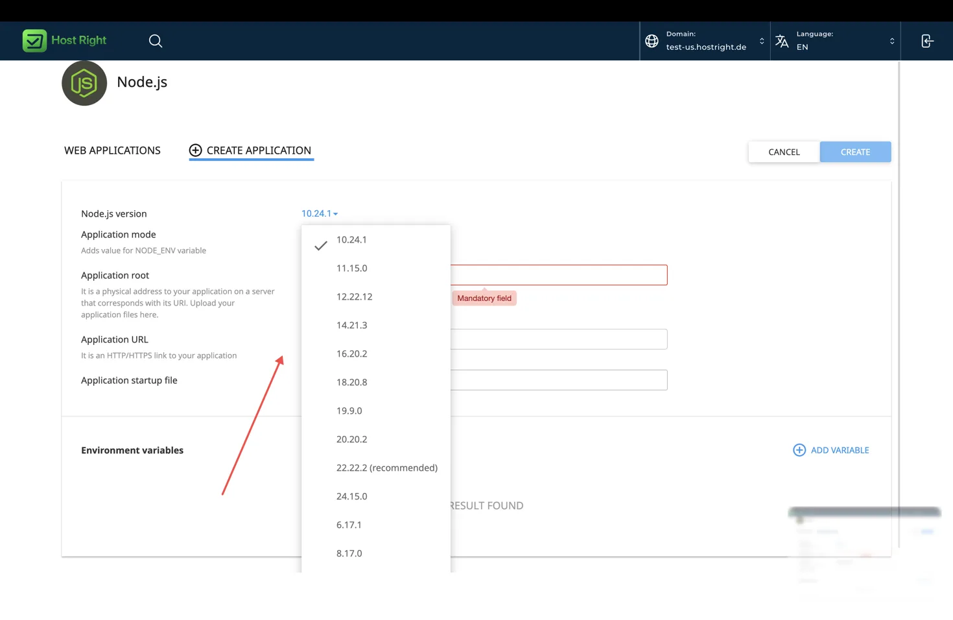Click the Cancel button

[x=784, y=152]
